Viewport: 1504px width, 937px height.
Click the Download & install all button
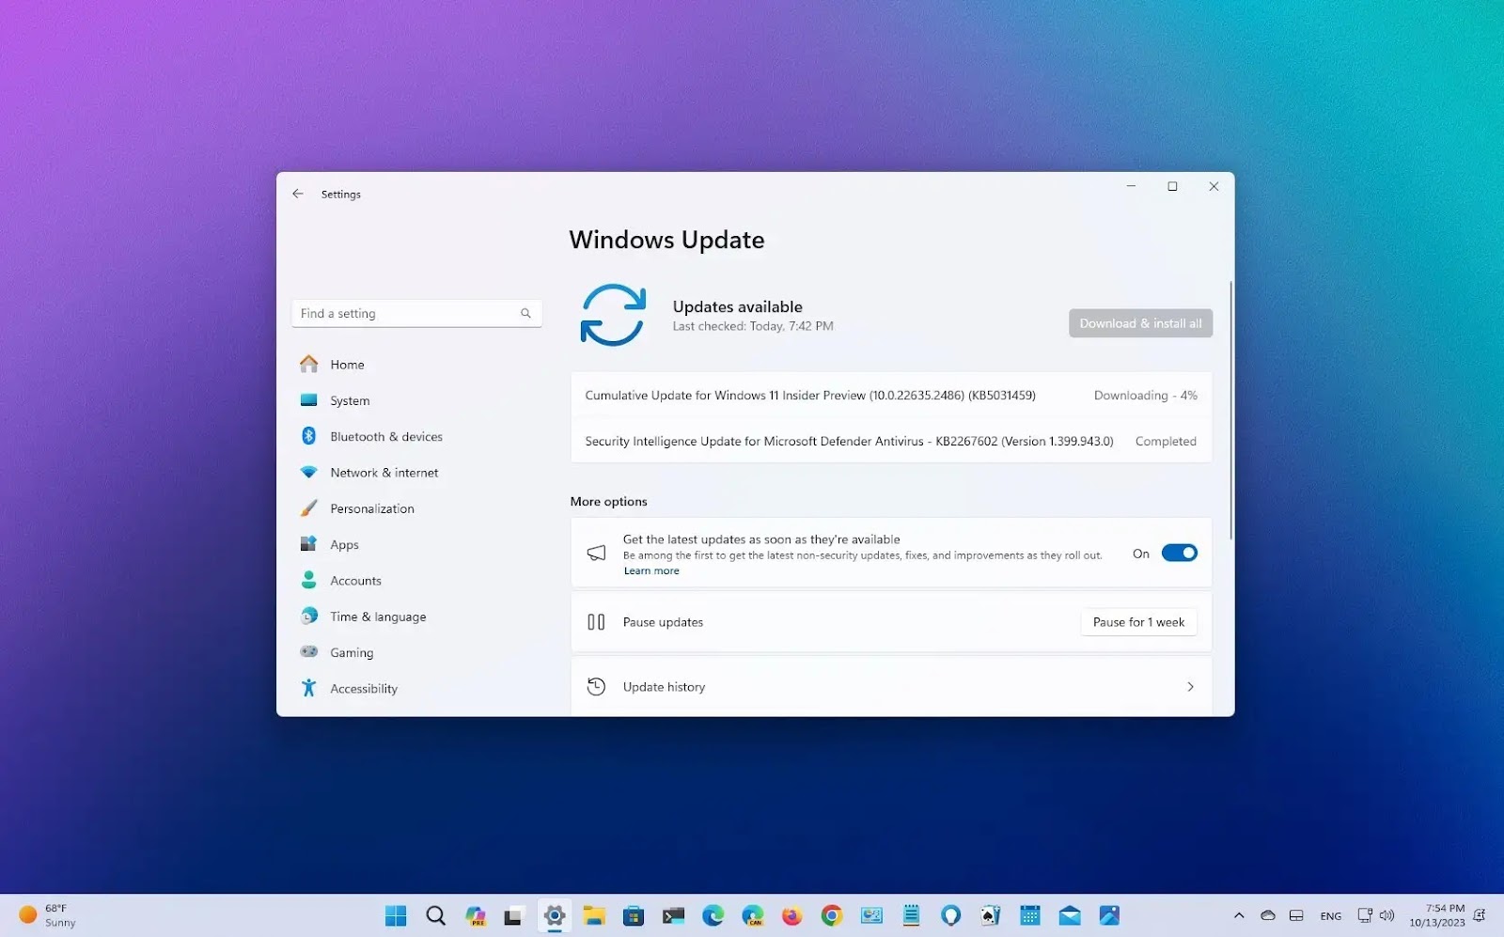[x=1140, y=323]
